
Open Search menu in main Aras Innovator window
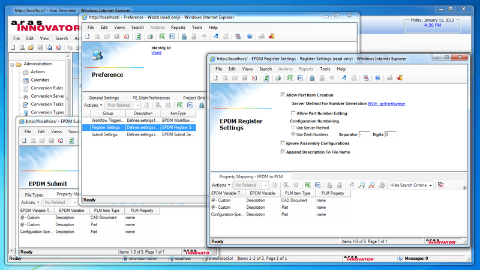[62, 38]
